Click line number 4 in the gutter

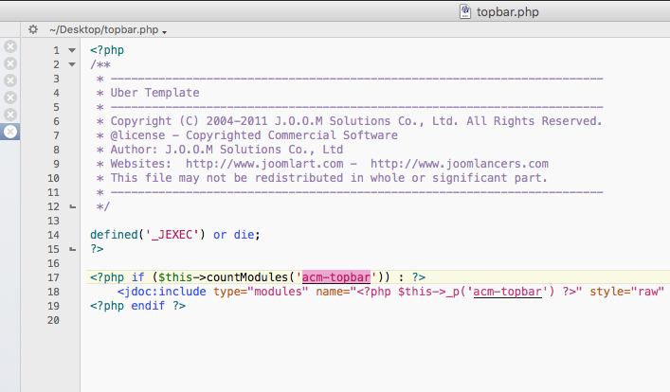click(56, 93)
